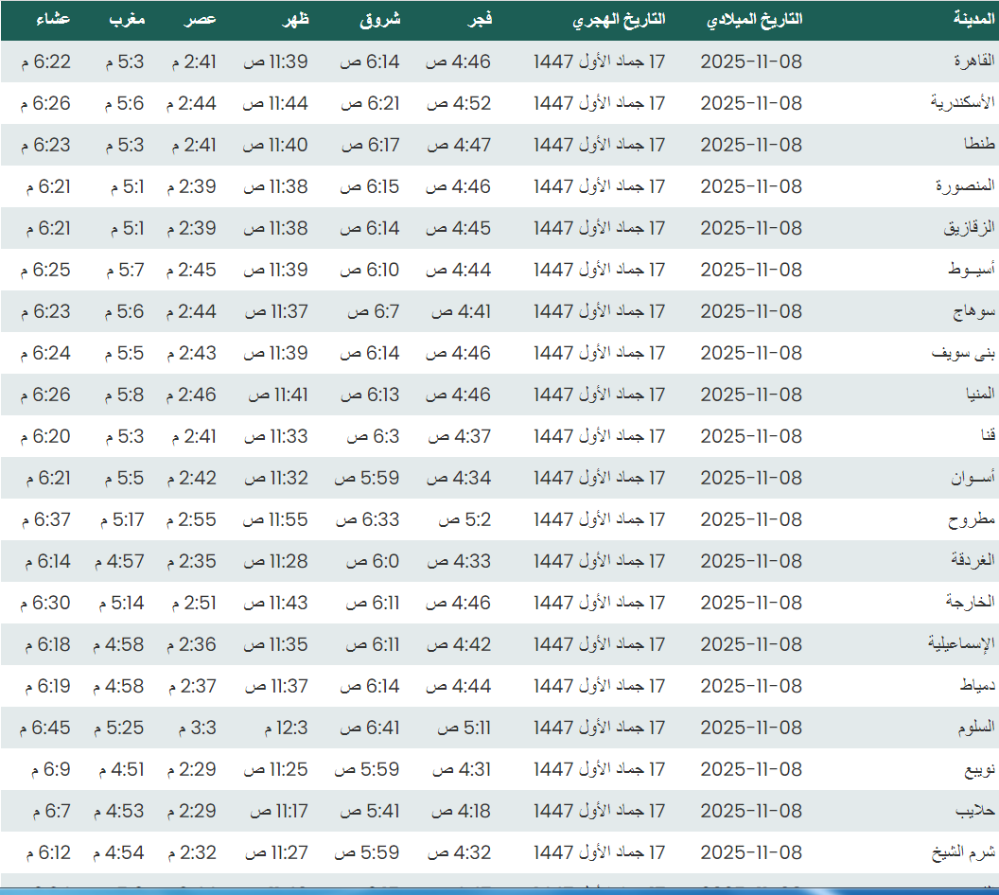This screenshot has width=999, height=895.
Task: Select the شروق column header
Action: [380, 20]
